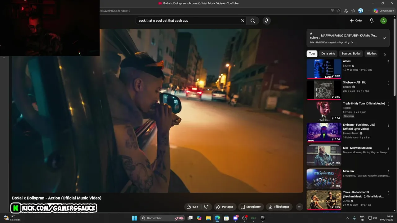Image resolution: width=397 pixels, height=223 pixels.
Task: Open options menu for 'Mix - Marwan Moussa'
Action: (388, 149)
